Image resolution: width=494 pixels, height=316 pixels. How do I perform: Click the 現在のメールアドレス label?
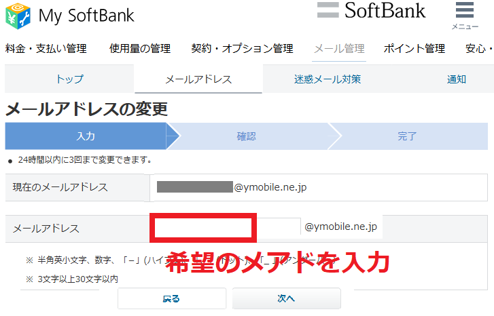tap(60, 187)
